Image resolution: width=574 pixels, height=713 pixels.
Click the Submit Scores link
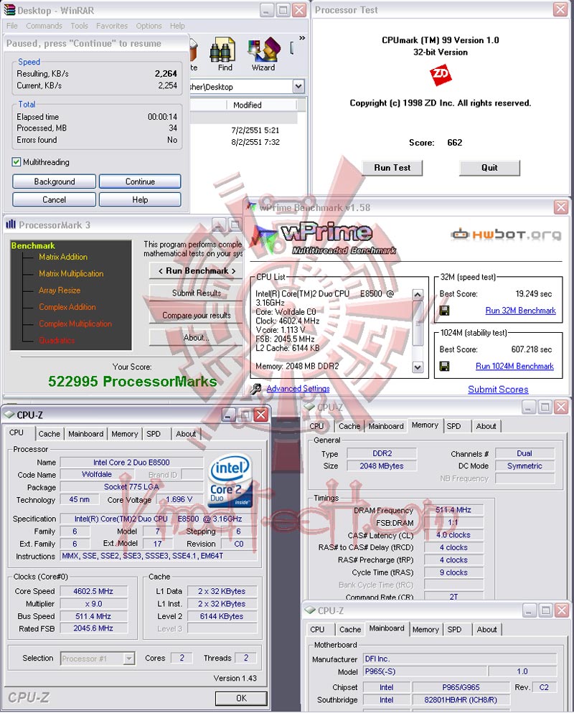click(x=498, y=389)
